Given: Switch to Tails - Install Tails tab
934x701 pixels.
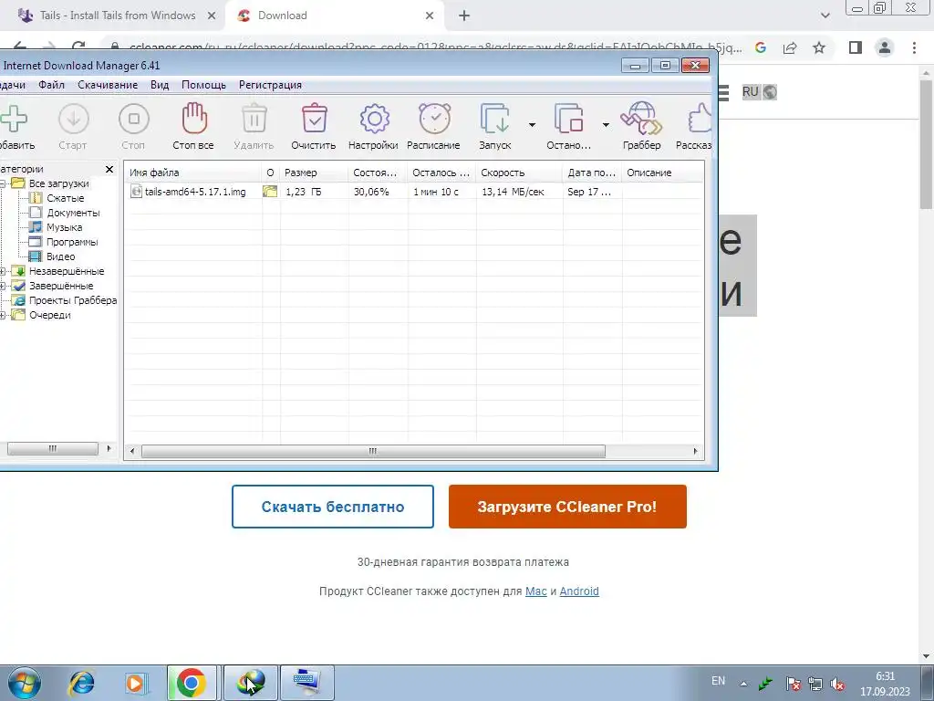Looking at the screenshot, I should coord(118,16).
